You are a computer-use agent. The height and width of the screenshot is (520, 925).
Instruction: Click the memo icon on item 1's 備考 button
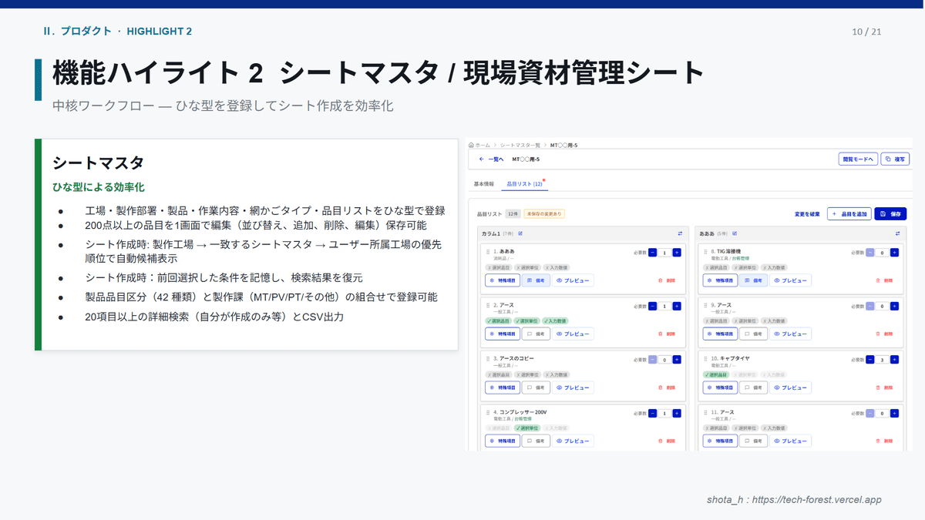click(527, 280)
